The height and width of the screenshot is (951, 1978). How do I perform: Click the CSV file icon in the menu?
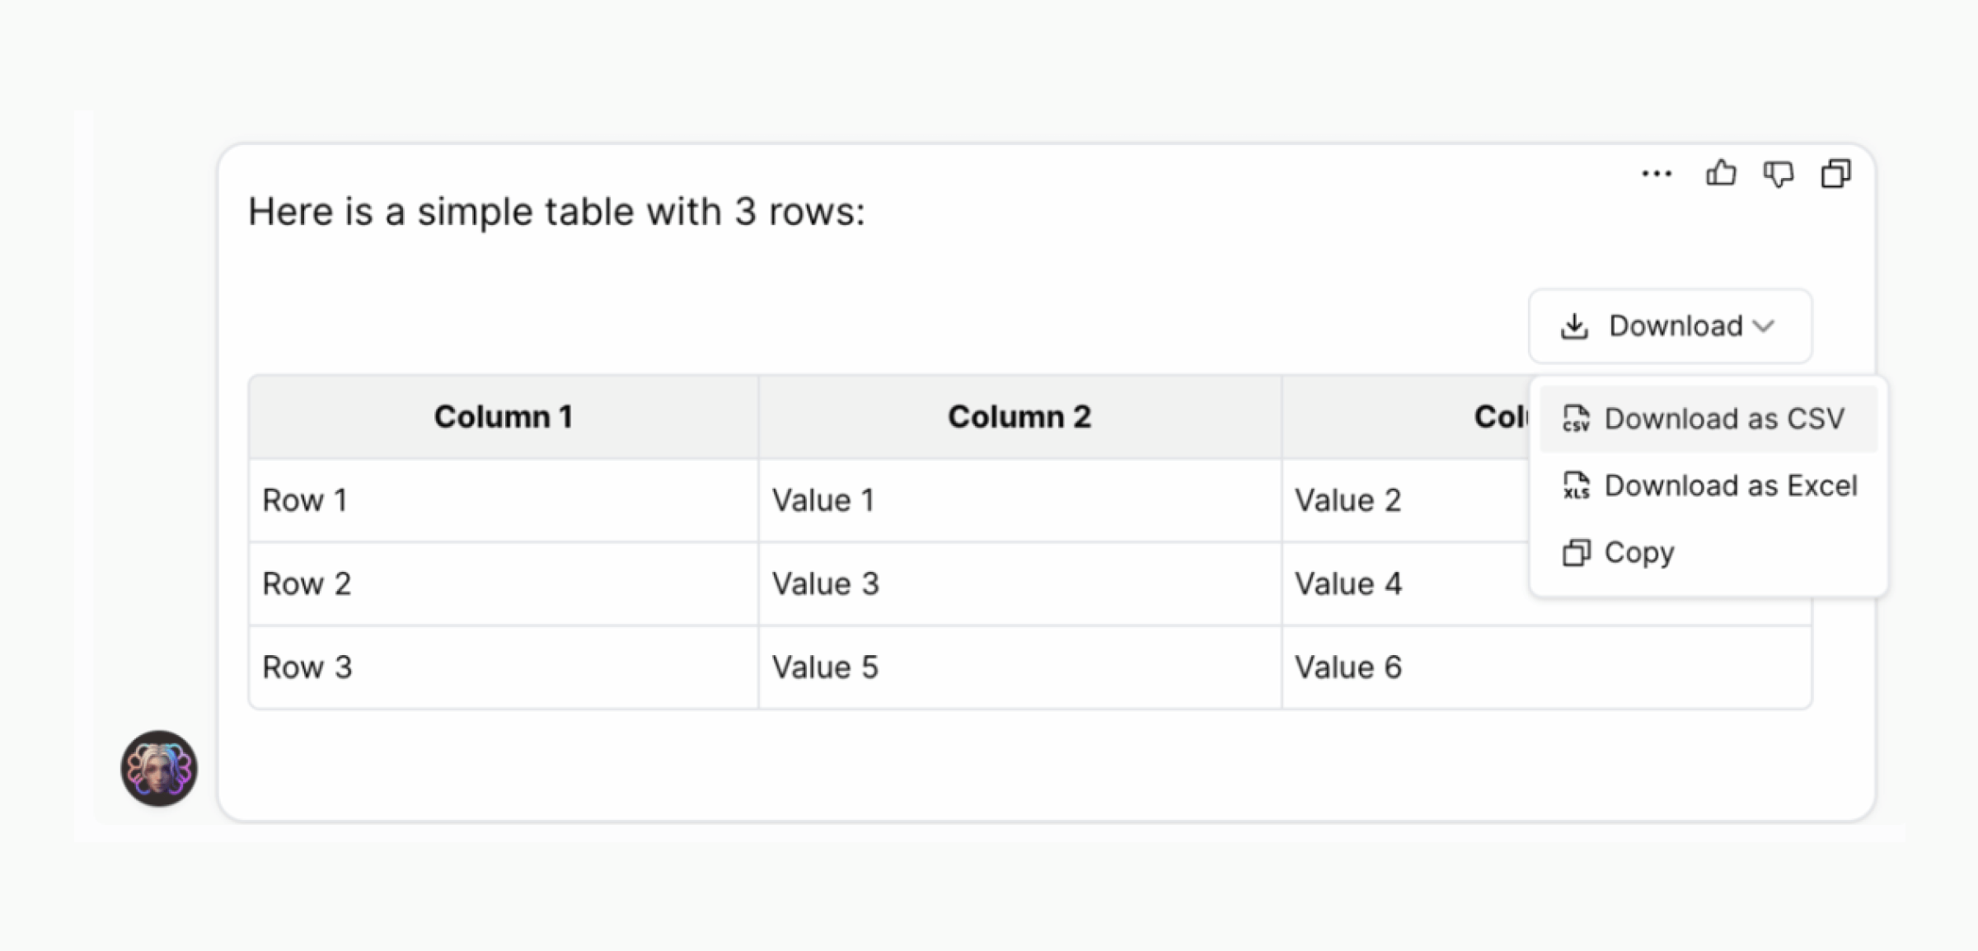pos(1577,419)
